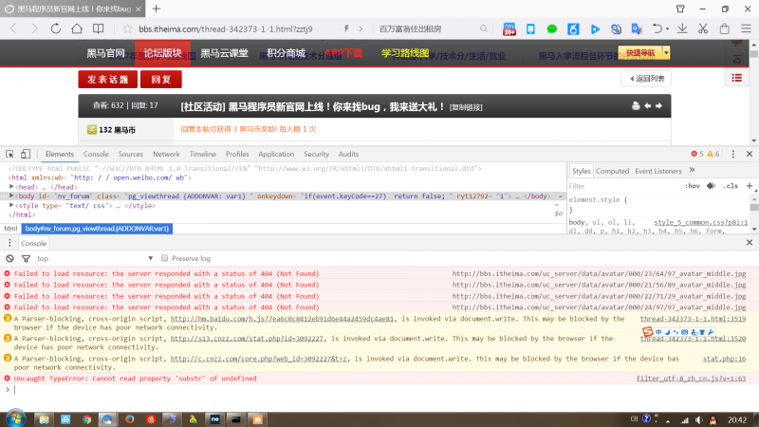Enable the Preserve log checkbox
Viewport: 759px width, 427px height.
pyautogui.click(x=164, y=258)
